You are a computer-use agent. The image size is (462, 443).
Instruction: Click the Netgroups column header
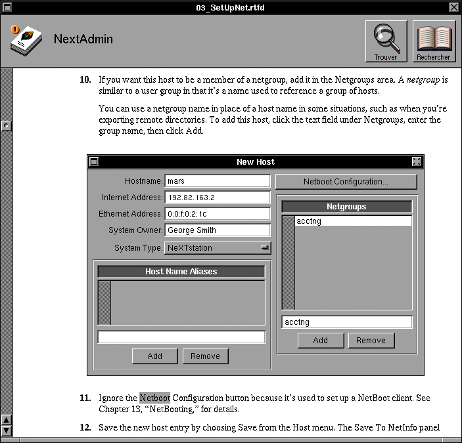pos(346,207)
